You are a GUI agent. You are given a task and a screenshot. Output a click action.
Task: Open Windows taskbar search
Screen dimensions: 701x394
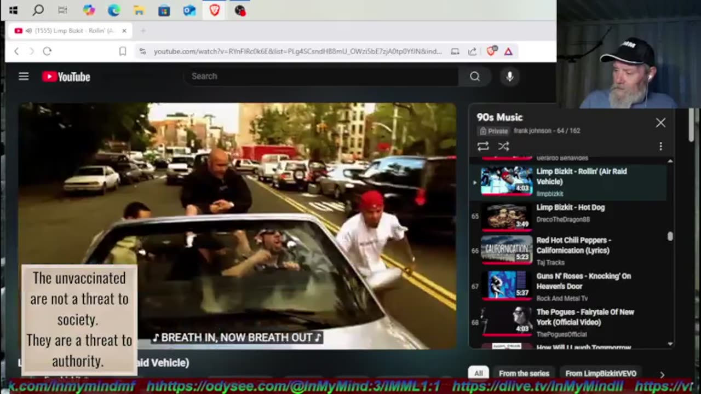(38, 10)
